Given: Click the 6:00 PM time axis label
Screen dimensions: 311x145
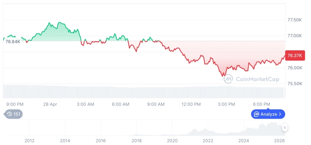Looking at the screenshot, I should click(261, 104).
